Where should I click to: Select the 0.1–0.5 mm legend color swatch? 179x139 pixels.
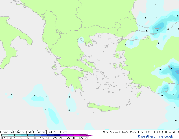coord(5,135)
